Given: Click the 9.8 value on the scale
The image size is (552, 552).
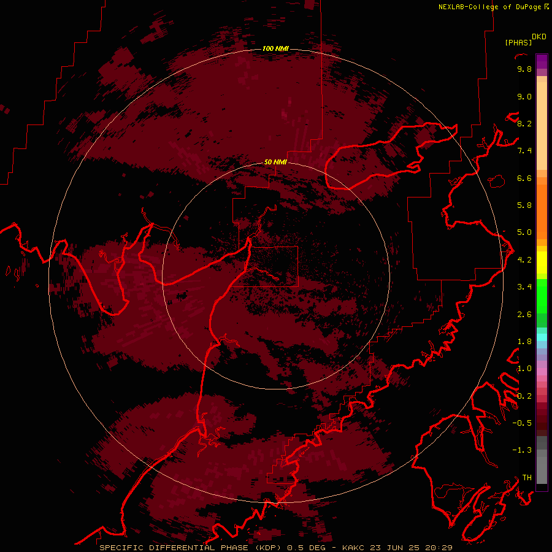Looking at the screenshot, I should (x=524, y=69).
